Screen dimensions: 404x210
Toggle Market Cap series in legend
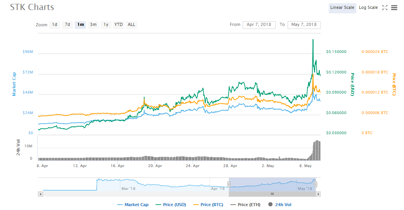coord(133,205)
